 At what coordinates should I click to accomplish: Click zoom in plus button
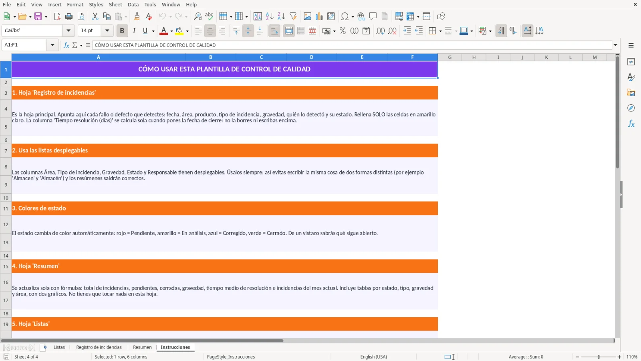point(619,357)
